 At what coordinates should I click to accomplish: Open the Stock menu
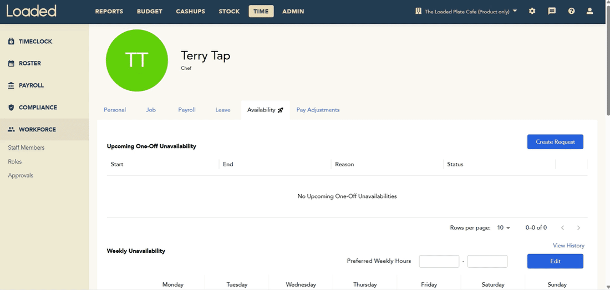point(229,11)
